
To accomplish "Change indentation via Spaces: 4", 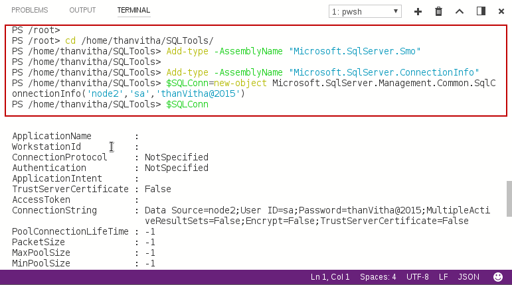I will click(378, 277).
